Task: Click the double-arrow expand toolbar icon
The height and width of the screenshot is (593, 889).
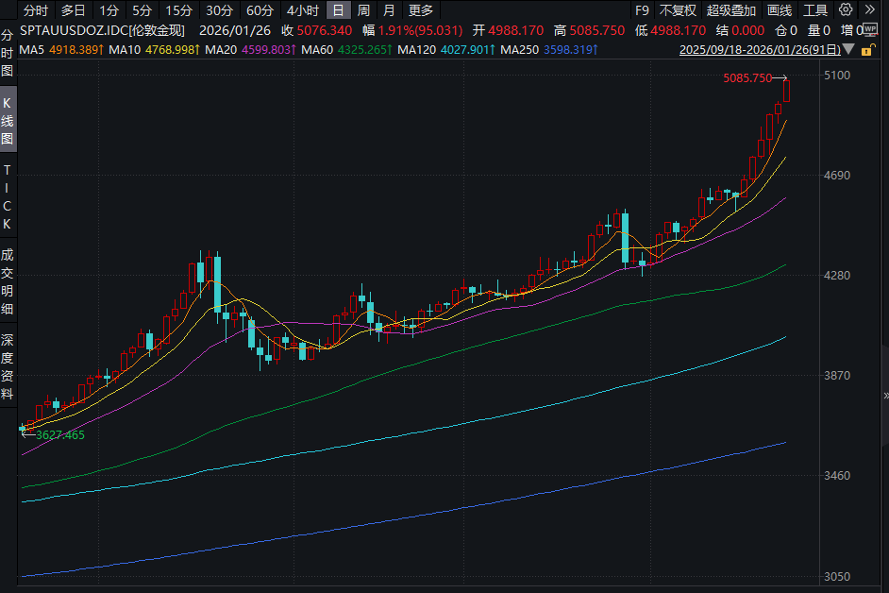Action: 868,10
